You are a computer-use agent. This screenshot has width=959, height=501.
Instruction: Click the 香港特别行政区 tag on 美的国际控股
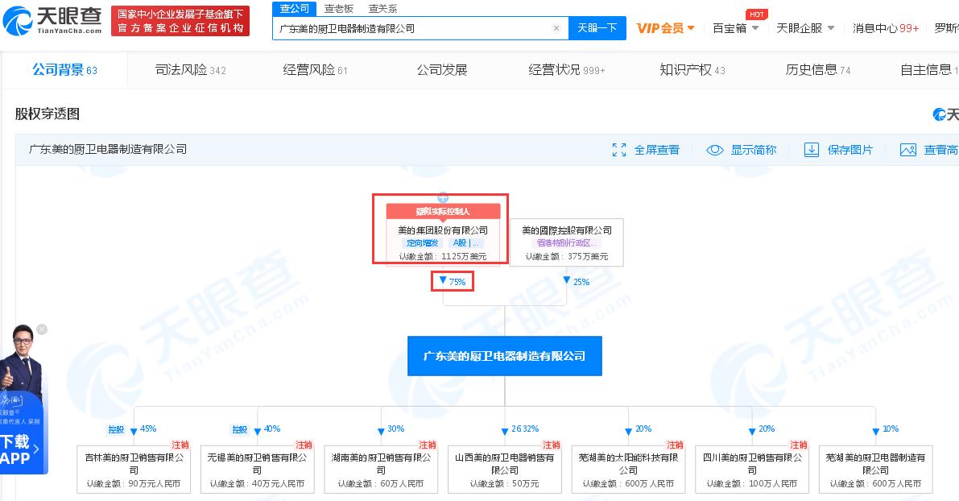566,243
